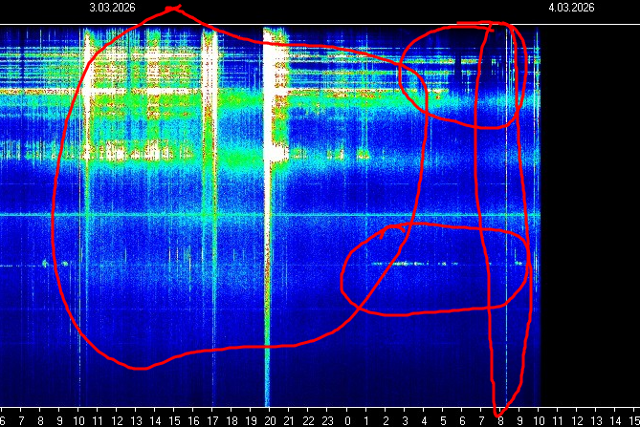Select hour 18 on the time axis
This screenshot has width=640, height=427.
tap(232, 419)
